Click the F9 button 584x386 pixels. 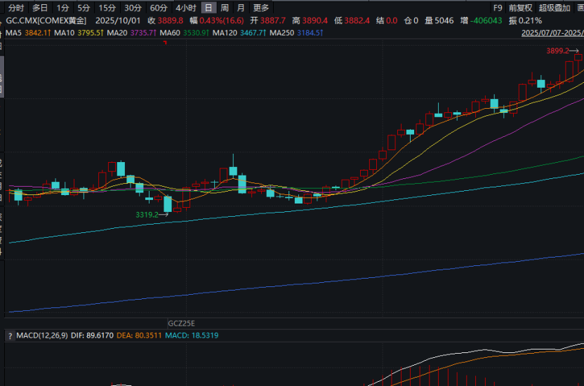click(x=498, y=8)
